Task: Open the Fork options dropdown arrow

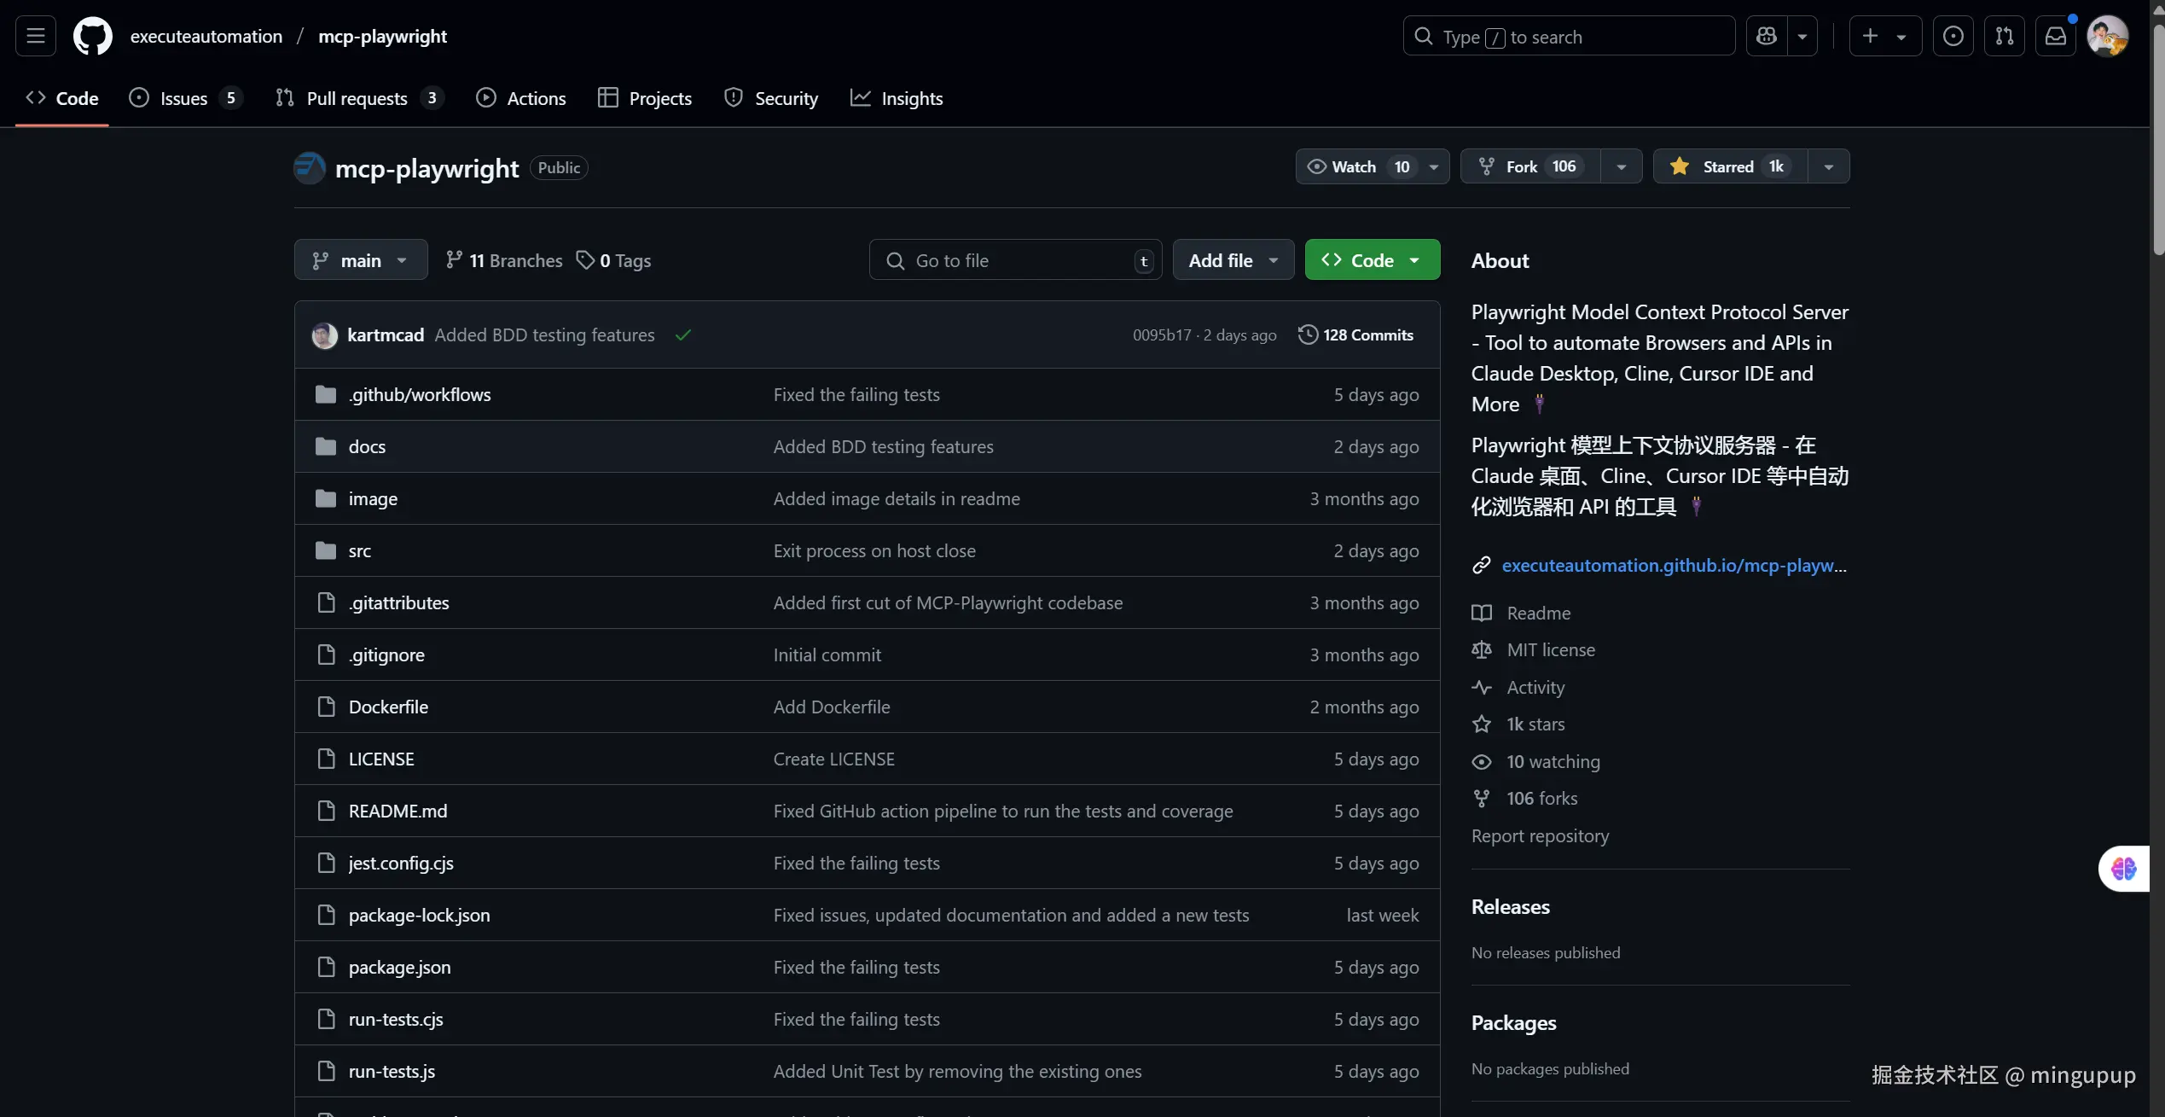Action: pos(1621,166)
